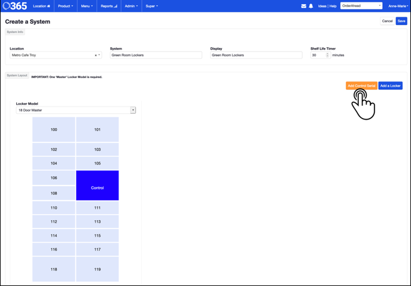Expand the Admin dropdown menu
This screenshot has height=286, width=411.
point(131,6)
